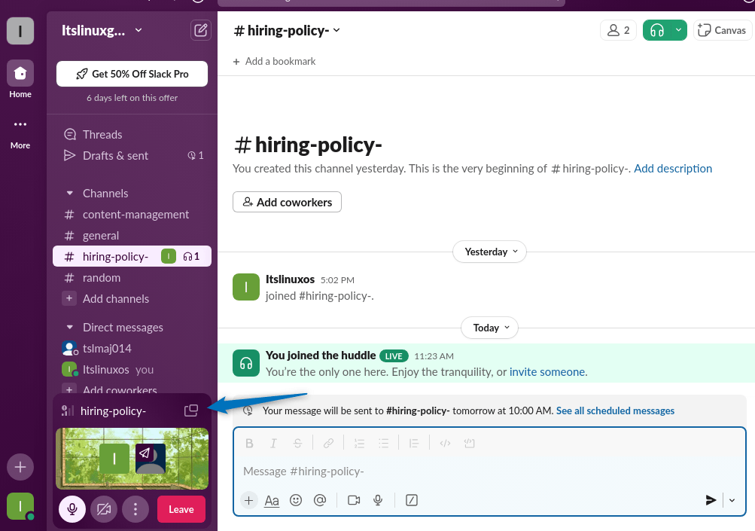This screenshot has height=531, width=755.
Task: Turn on camera in huddle
Action: click(104, 509)
